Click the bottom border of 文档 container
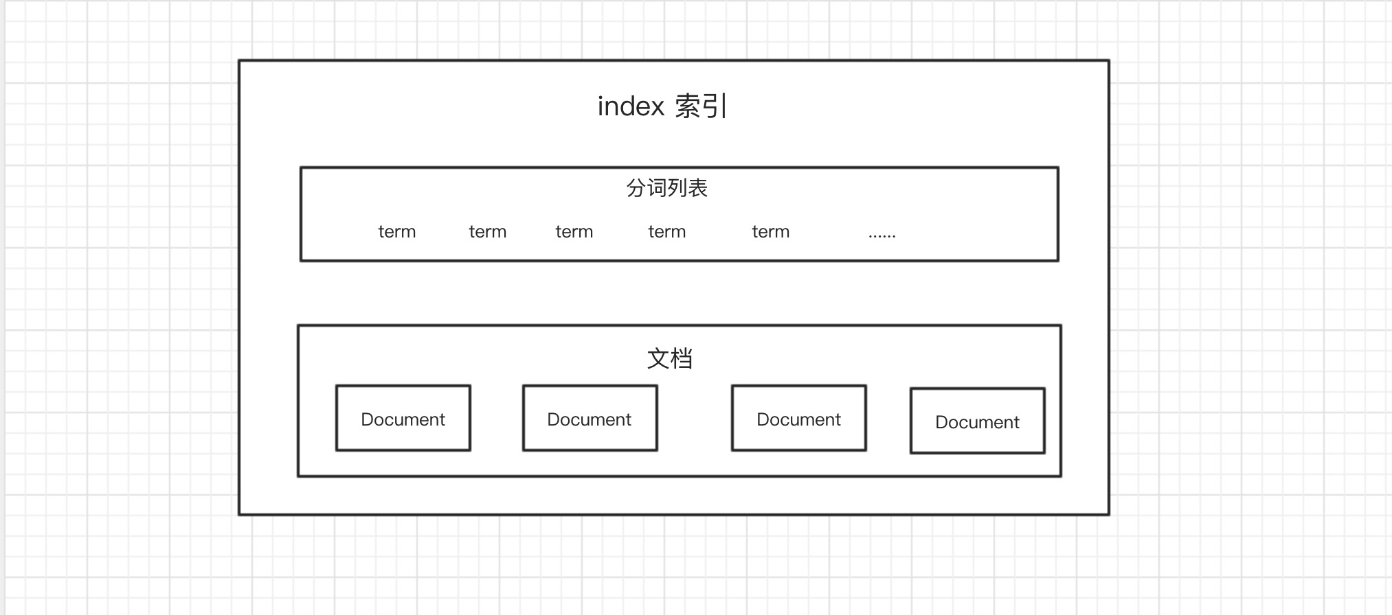Screen dimensions: 1392x615 click(679, 476)
